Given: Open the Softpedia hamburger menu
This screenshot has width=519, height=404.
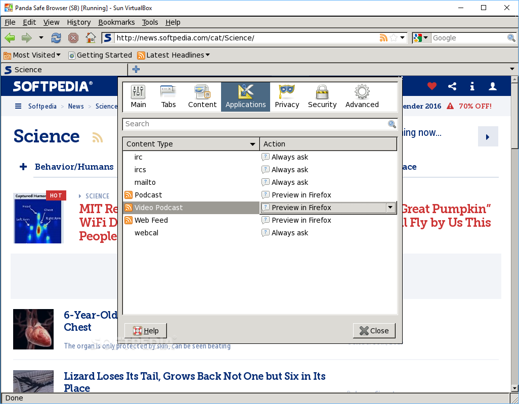Looking at the screenshot, I should (18, 106).
